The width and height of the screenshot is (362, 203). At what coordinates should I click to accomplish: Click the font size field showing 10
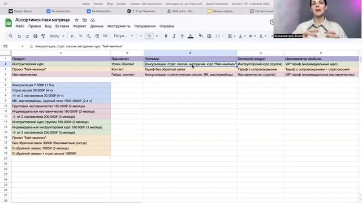coord(149,36)
